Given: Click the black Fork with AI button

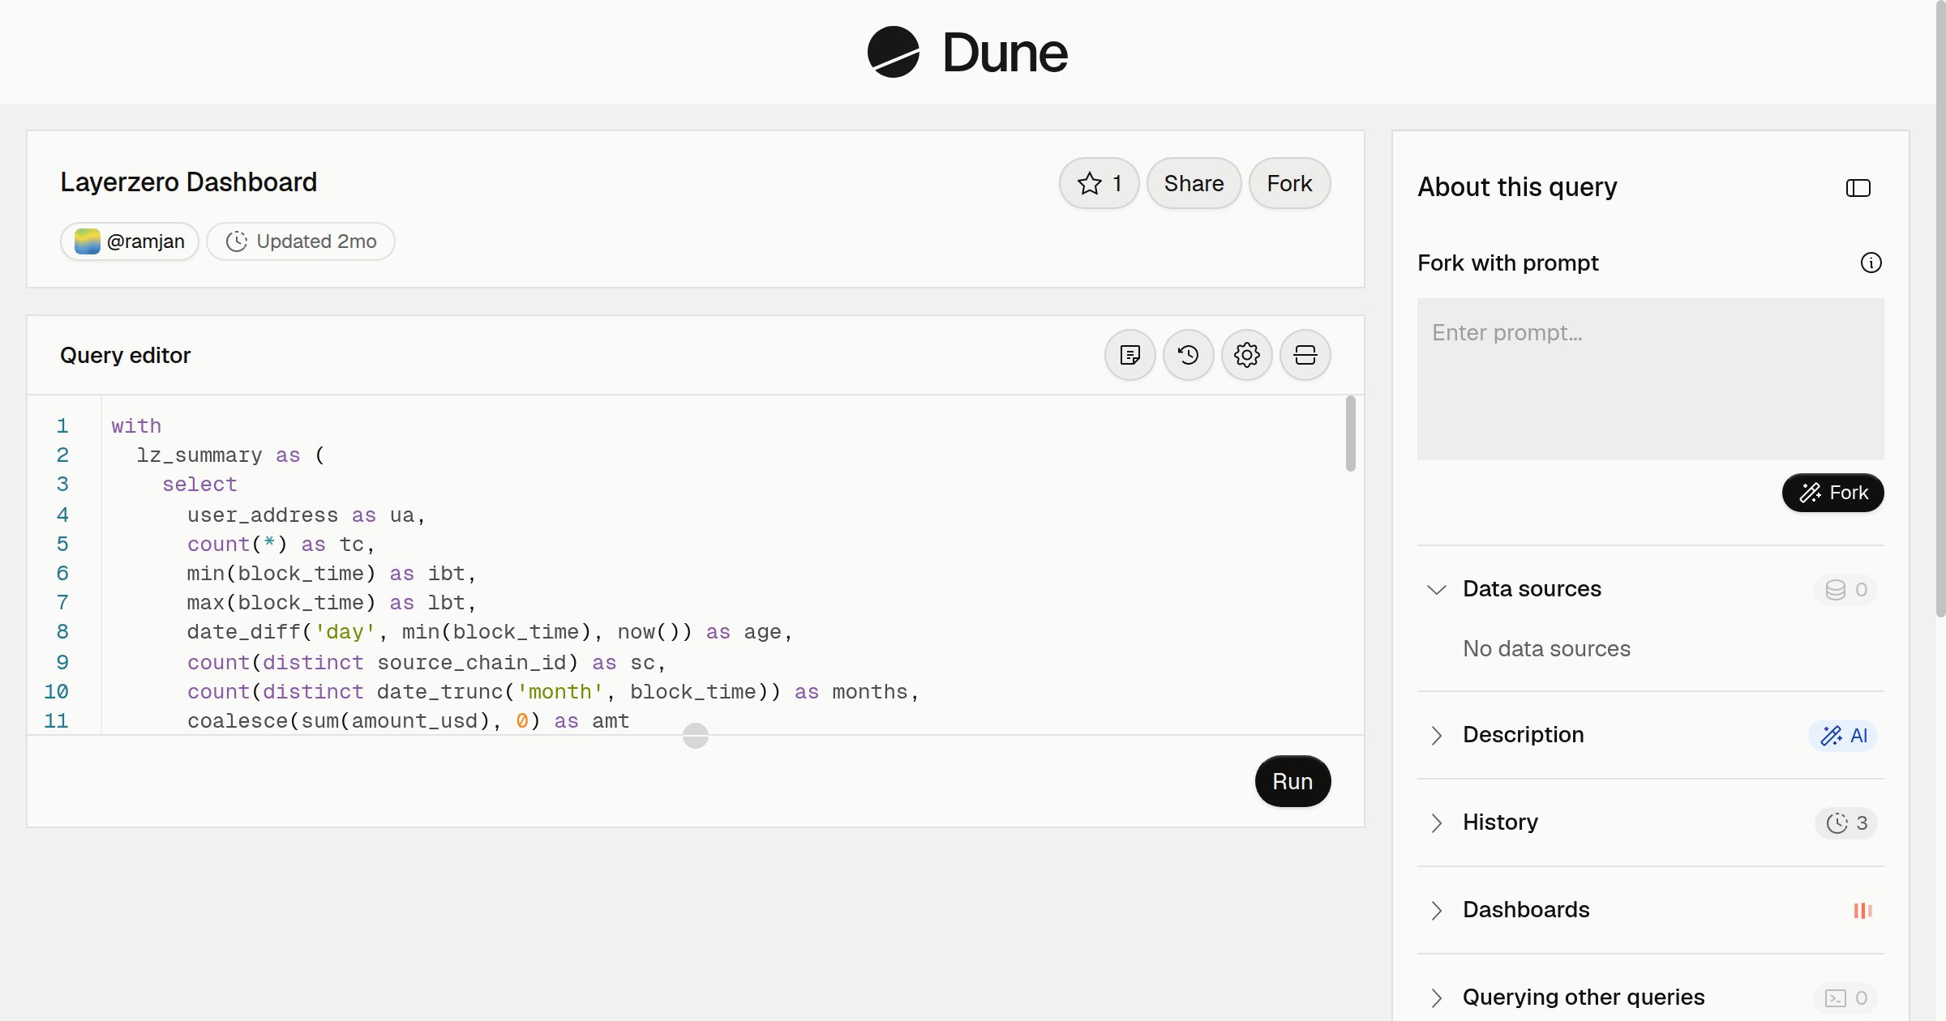Looking at the screenshot, I should tap(1832, 493).
